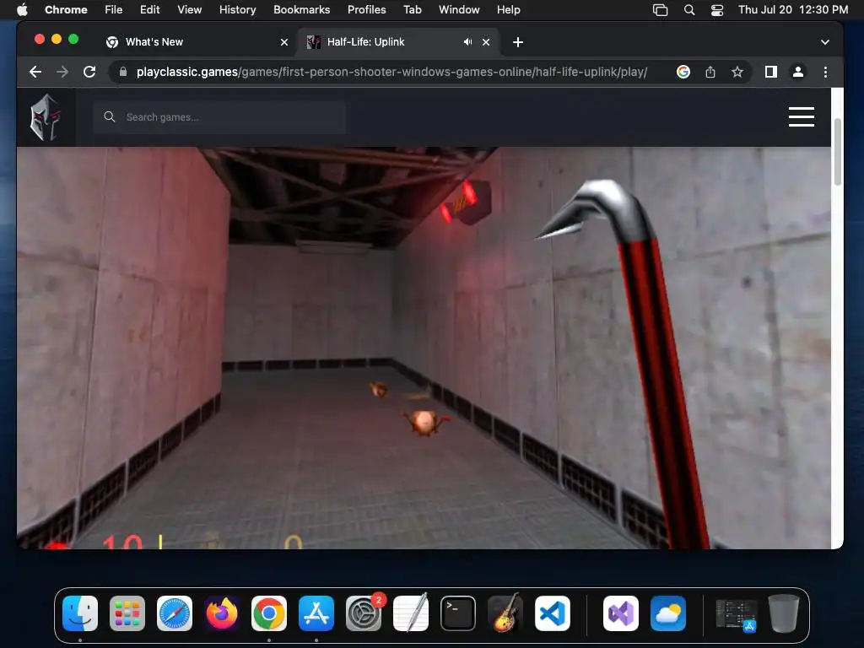Open TextEdit from the Dock

point(411,613)
